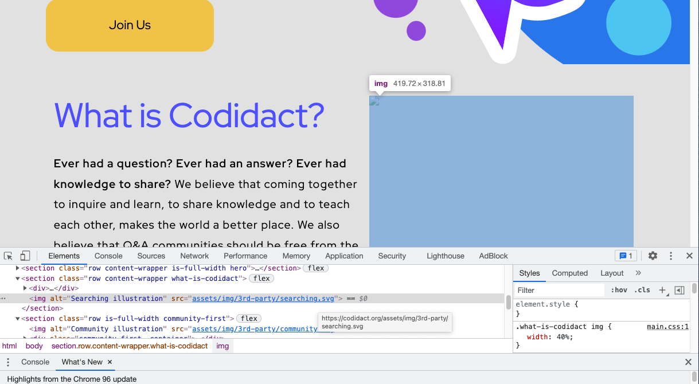Switch to the Security panel
699x384 pixels.
(392, 256)
